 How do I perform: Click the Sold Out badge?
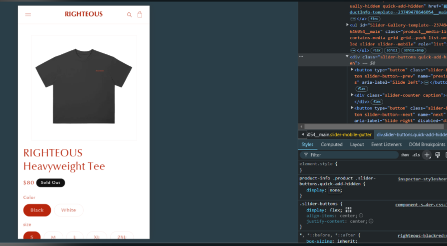50,182
